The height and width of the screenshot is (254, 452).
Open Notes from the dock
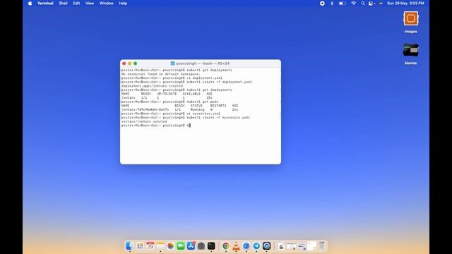[160, 246]
